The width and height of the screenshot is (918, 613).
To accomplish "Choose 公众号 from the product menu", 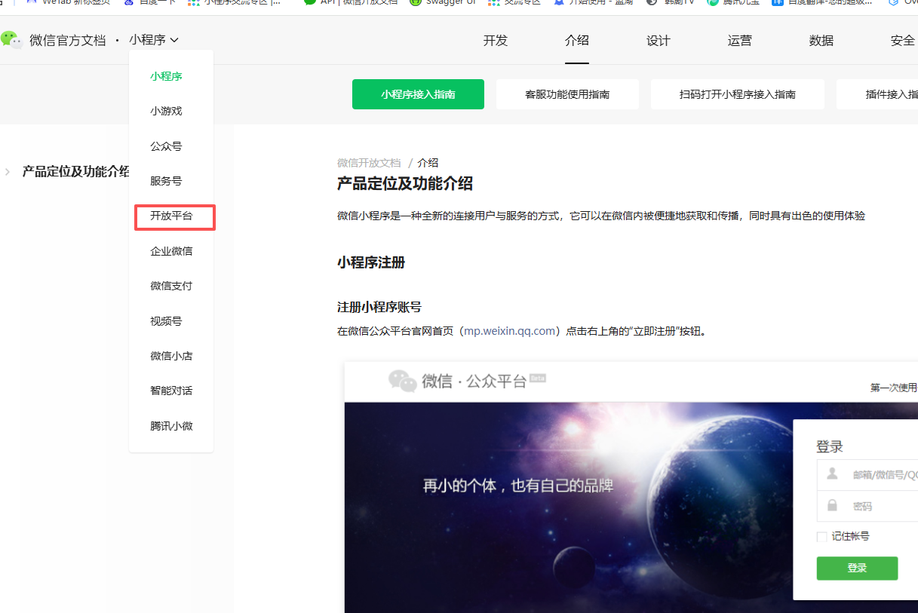I will (166, 146).
